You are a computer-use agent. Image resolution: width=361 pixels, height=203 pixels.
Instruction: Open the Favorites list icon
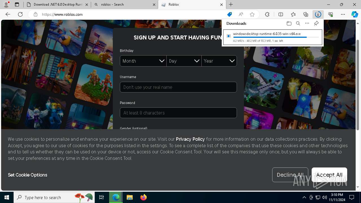(x=293, y=14)
